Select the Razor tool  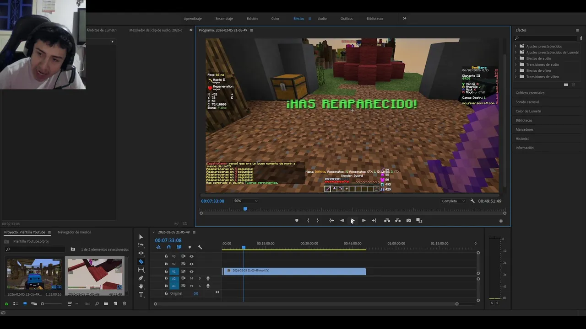tap(141, 261)
